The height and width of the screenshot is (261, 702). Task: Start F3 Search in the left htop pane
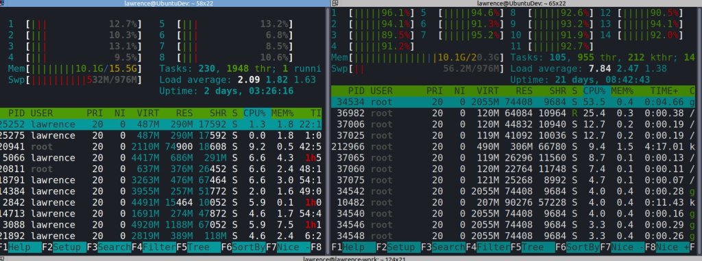pyautogui.click(x=109, y=247)
